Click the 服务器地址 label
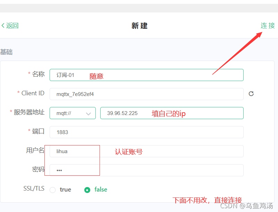 pyautogui.click(x=29, y=112)
